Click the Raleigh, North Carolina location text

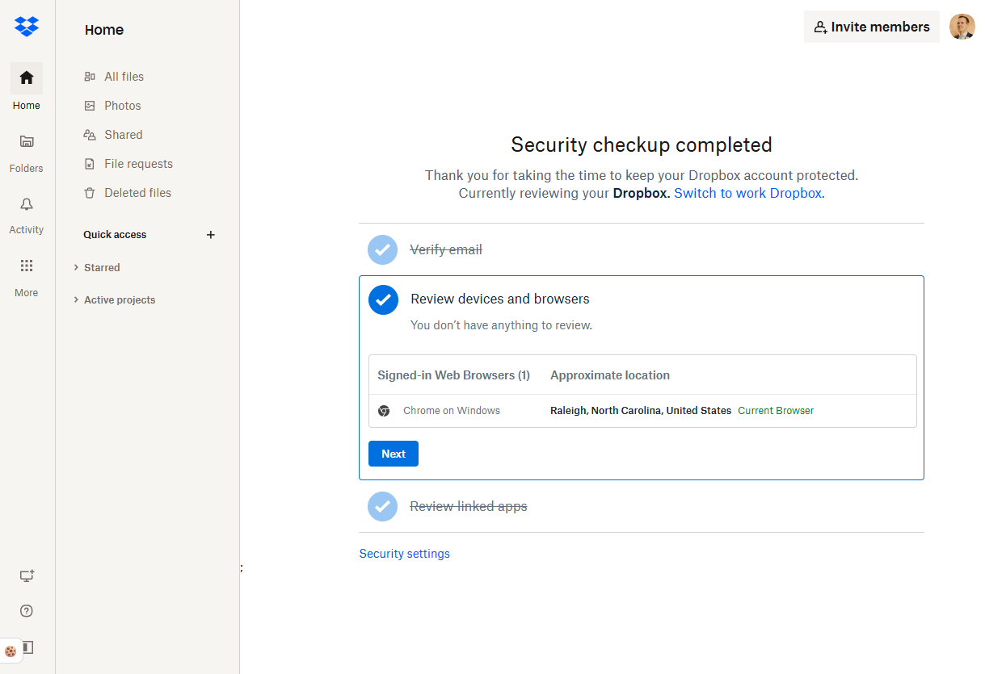tap(641, 411)
